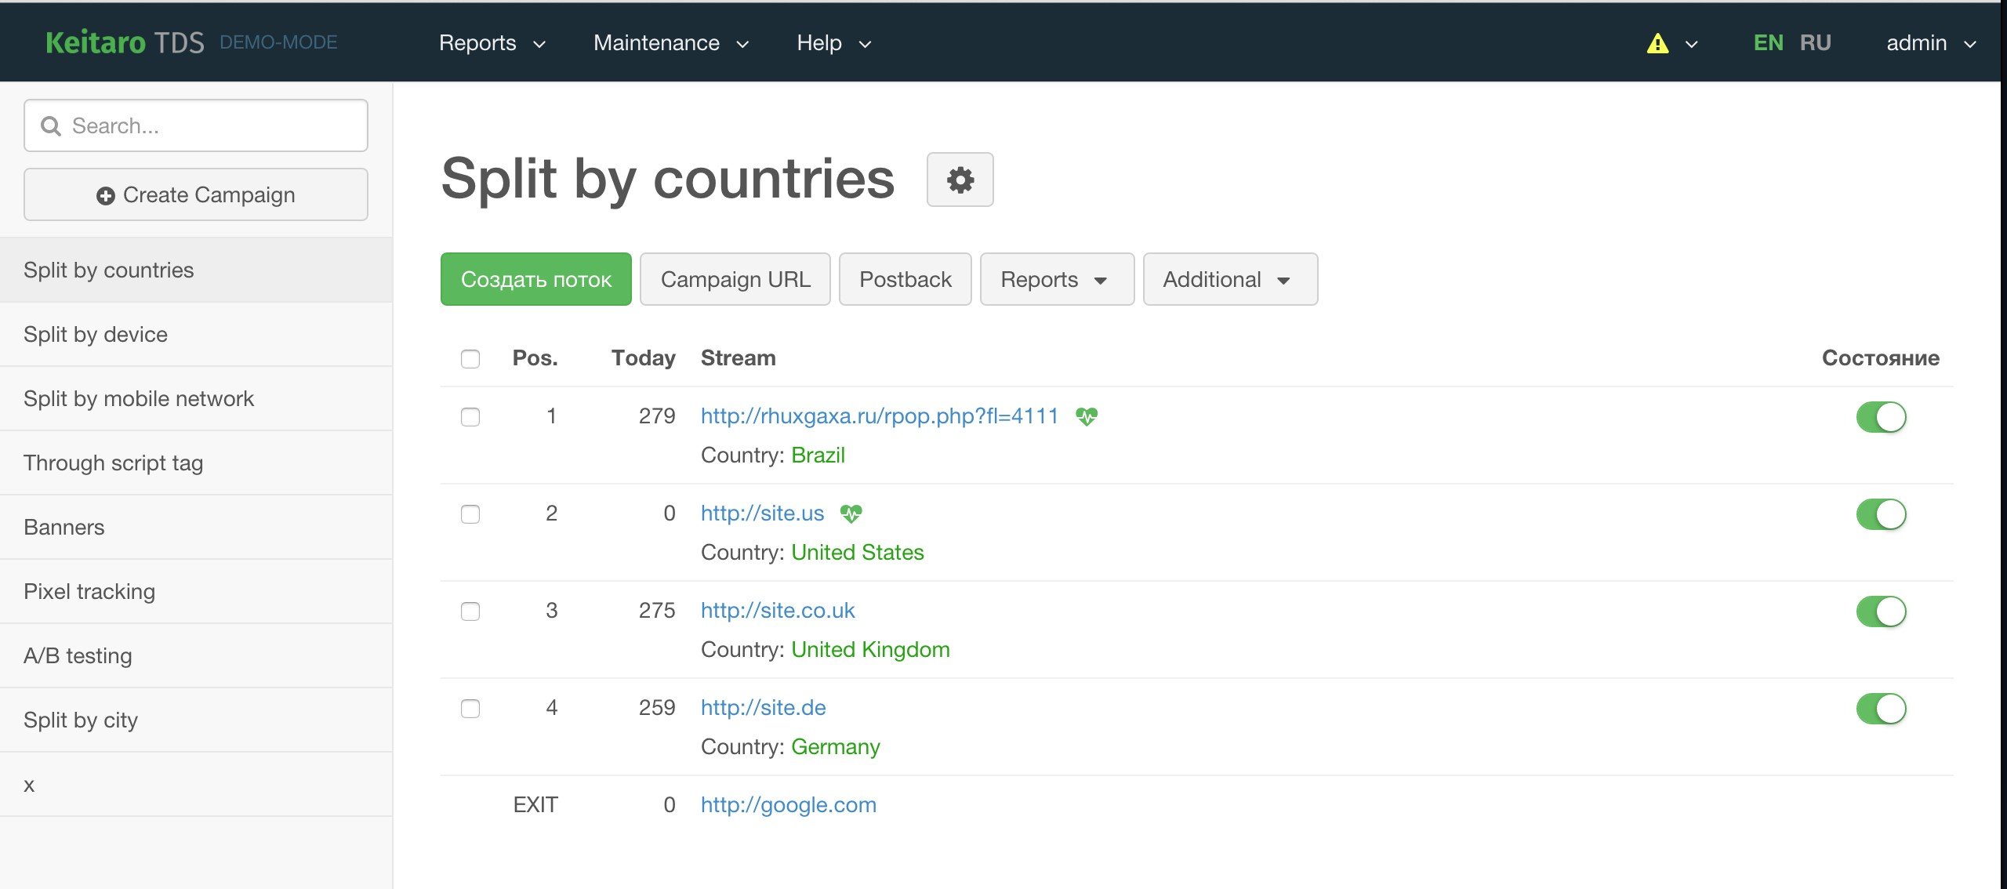Click the DEMO-MODE label in header
2007x889 pixels.
pyautogui.click(x=278, y=42)
